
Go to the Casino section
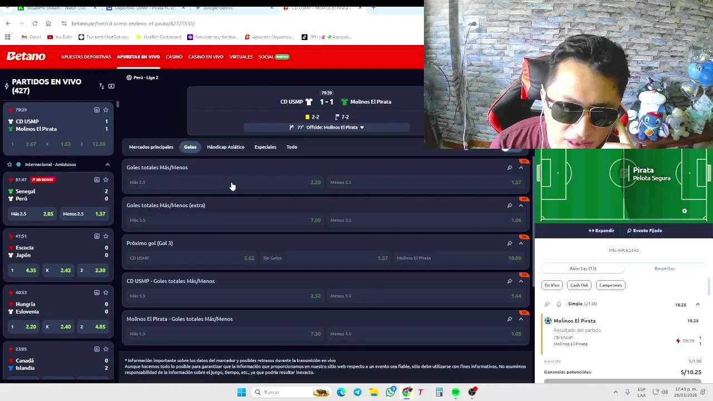click(174, 57)
